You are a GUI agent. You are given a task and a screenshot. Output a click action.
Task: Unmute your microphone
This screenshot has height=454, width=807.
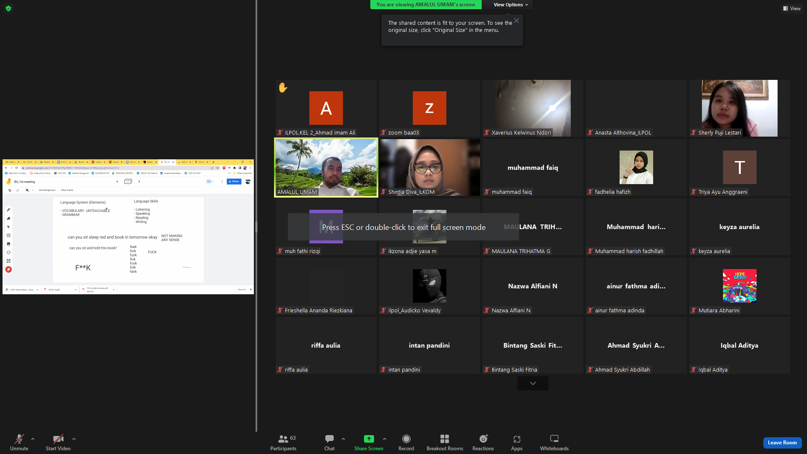pyautogui.click(x=19, y=443)
